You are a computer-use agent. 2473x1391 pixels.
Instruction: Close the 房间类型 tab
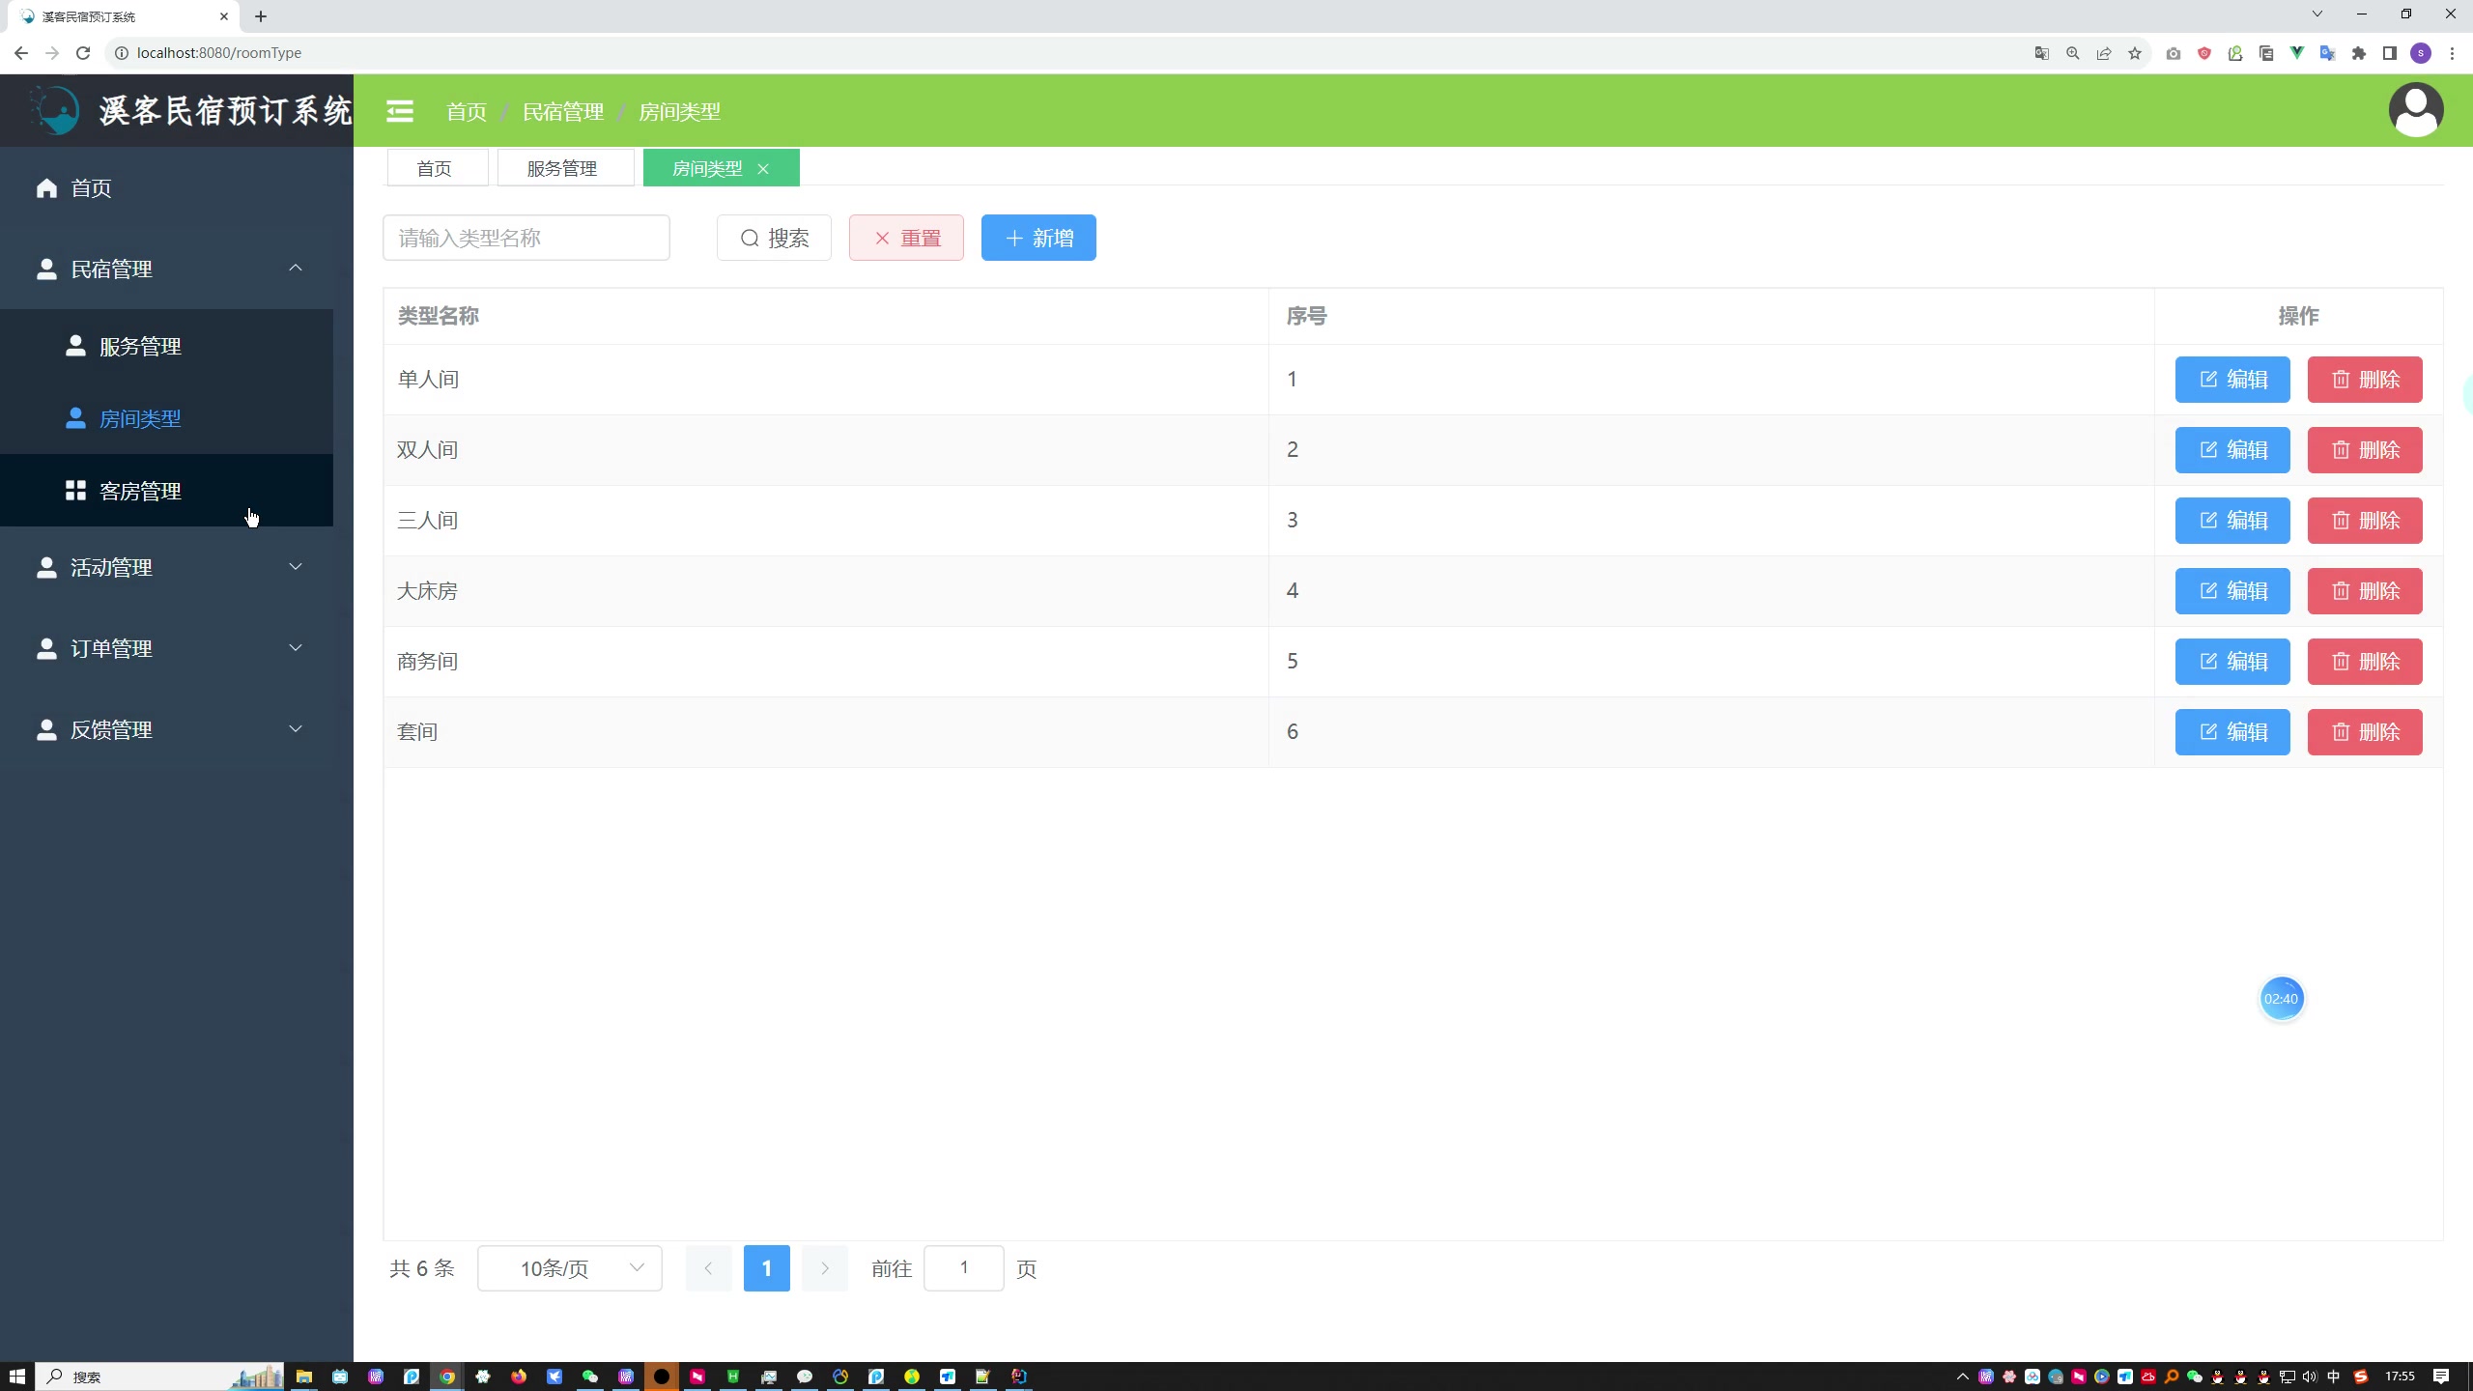click(763, 168)
